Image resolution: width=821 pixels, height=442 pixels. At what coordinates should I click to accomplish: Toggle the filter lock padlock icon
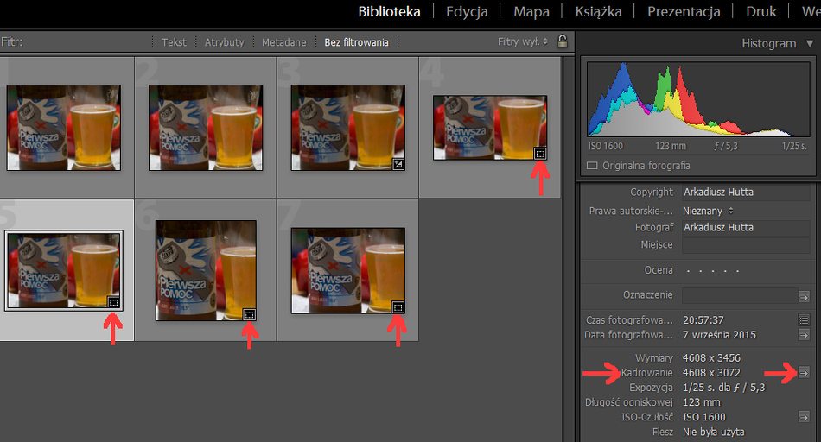pos(563,41)
